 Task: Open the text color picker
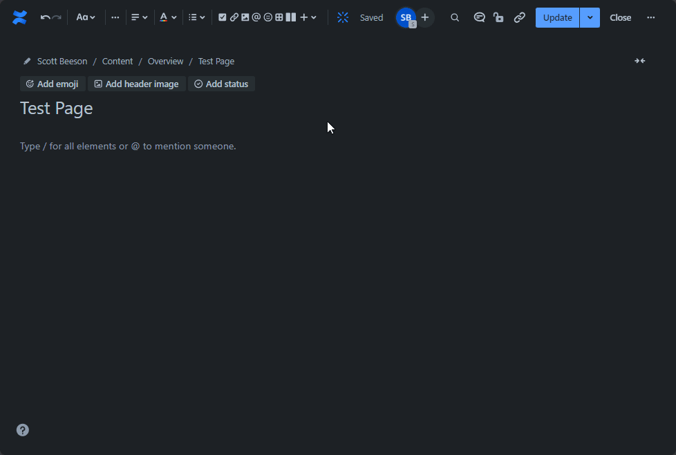[167, 17]
